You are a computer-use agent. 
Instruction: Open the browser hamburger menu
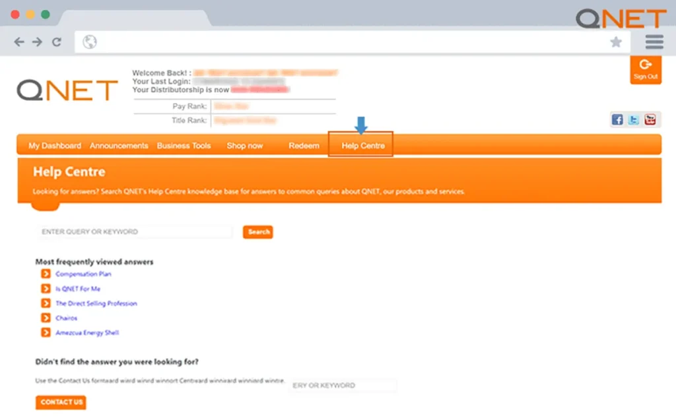coord(654,42)
